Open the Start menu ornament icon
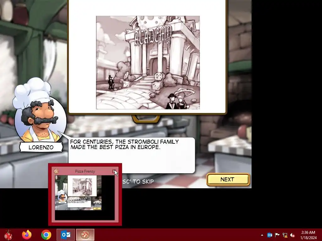 8,235
